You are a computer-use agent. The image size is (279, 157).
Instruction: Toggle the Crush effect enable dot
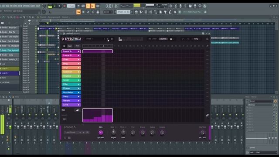pos(78,80)
